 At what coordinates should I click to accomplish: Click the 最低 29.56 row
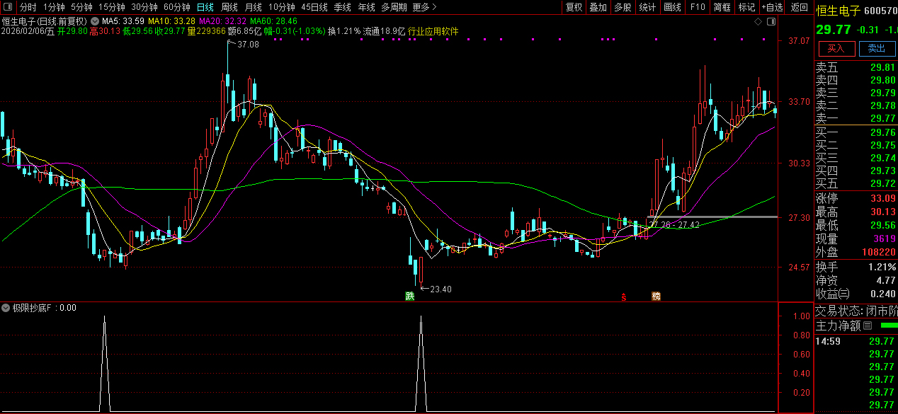tap(856, 225)
